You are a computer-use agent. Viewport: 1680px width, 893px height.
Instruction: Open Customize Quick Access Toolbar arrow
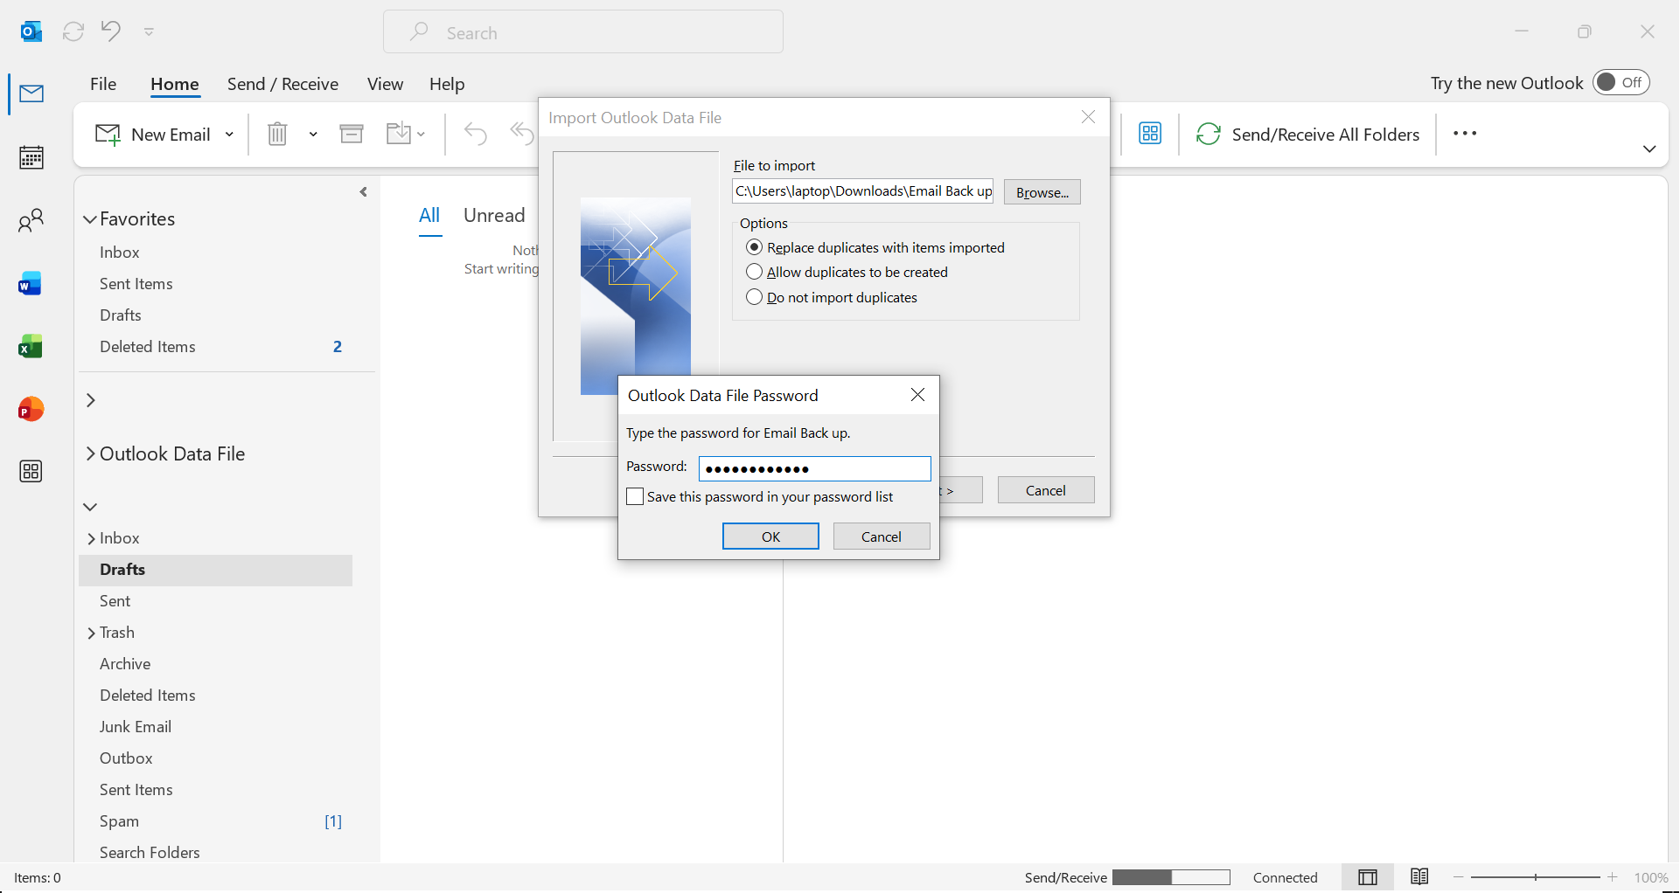pos(150,32)
